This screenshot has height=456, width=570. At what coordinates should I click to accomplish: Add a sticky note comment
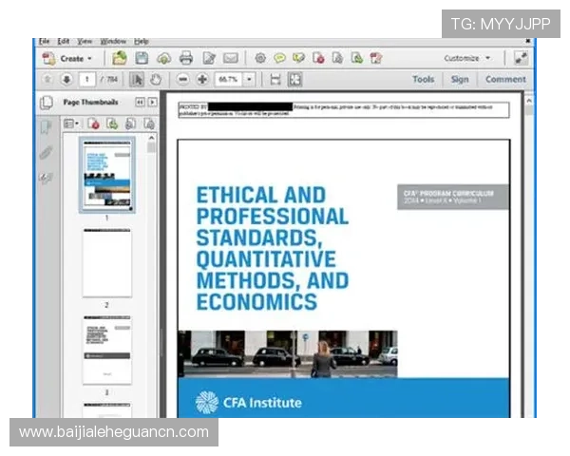[x=279, y=58]
